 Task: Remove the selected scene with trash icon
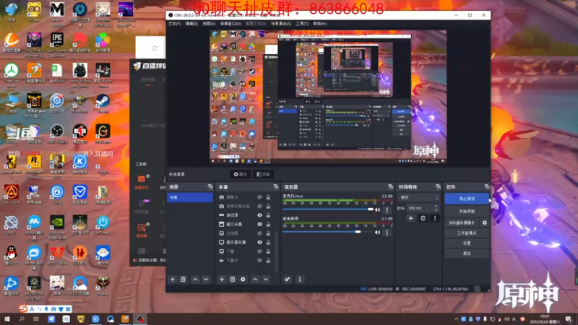(183, 279)
